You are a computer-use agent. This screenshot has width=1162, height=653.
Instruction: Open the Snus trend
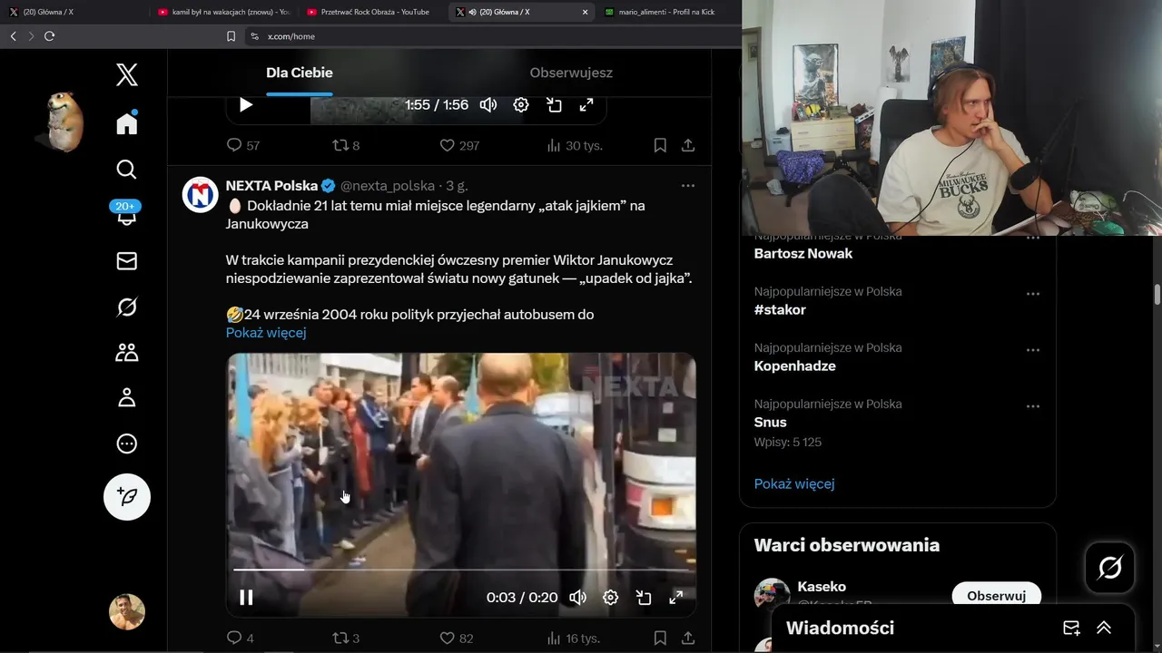[771, 423]
